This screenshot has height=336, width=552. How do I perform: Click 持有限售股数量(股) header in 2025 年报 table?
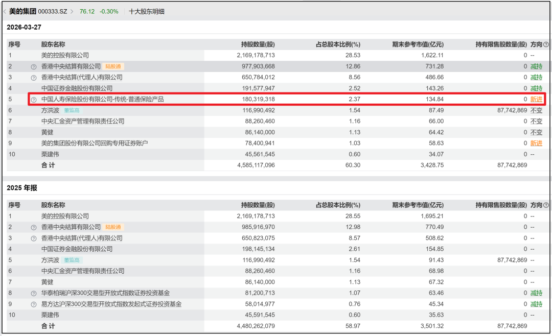coord(501,205)
